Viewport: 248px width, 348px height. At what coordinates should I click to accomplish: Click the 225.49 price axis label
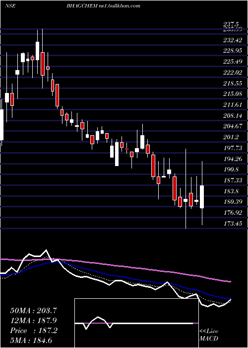pos(233,62)
